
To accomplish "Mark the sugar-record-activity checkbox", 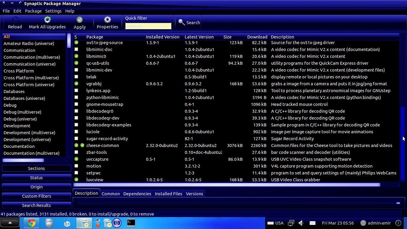I will [x=76, y=138].
